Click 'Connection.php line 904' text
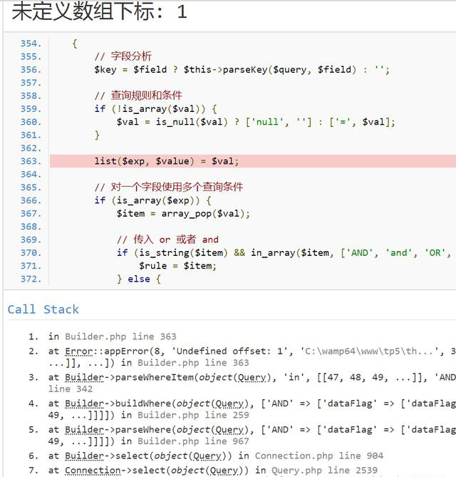This screenshot has height=477, width=456. point(319,456)
